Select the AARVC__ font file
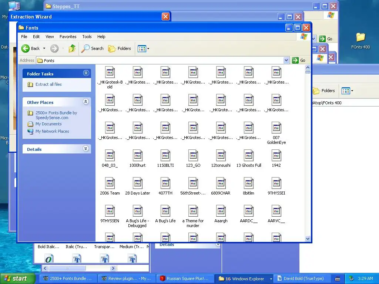The image size is (379, 284). point(276,214)
